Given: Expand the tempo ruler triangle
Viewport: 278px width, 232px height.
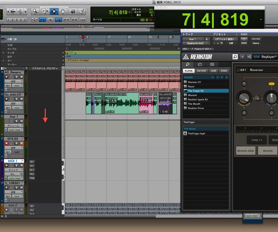Looking at the screenshot, I should (x=3, y=53).
